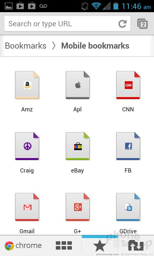Tap the Search or type URL field
The height and width of the screenshot is (256, 154).
[61, 24]
